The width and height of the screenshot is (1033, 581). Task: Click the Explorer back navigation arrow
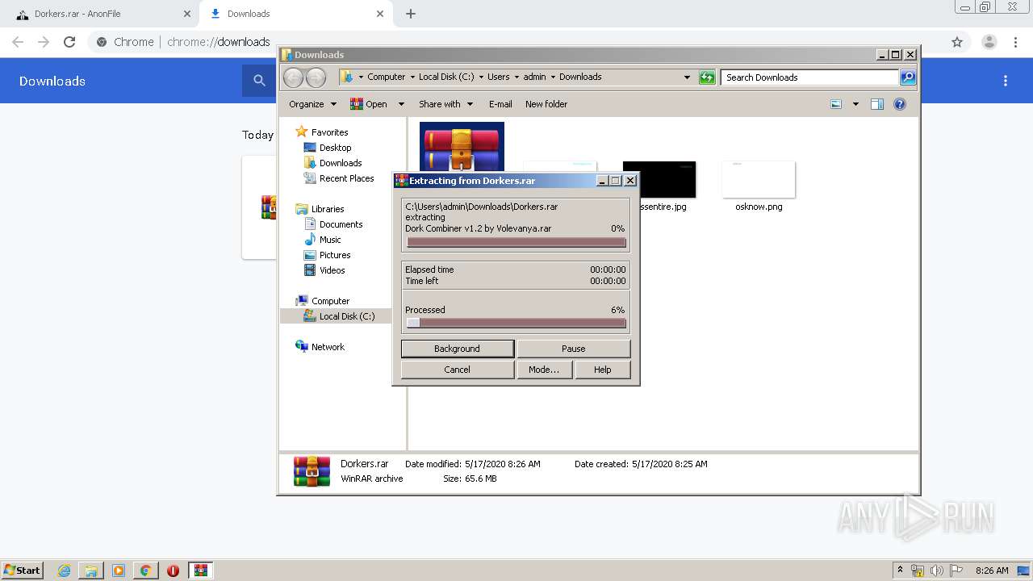point(293,77)
